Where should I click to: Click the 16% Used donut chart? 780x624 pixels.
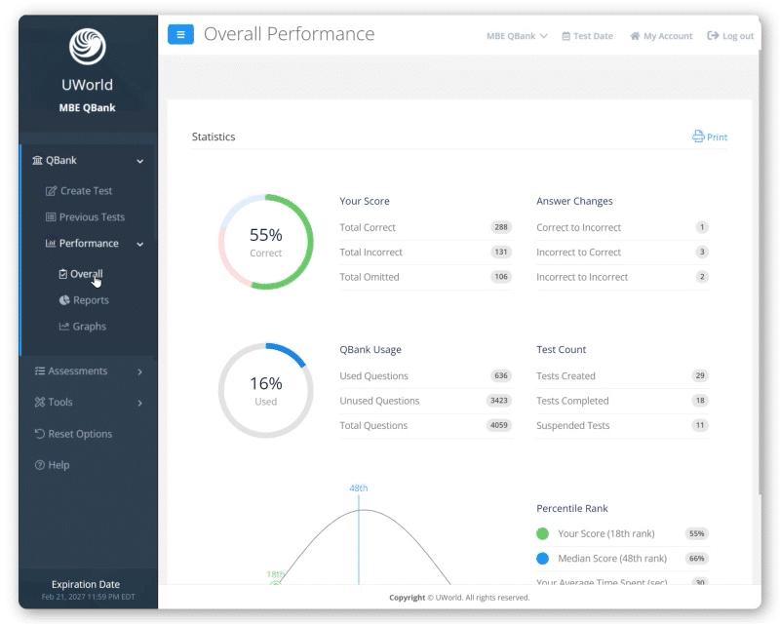tap(266, 391)
